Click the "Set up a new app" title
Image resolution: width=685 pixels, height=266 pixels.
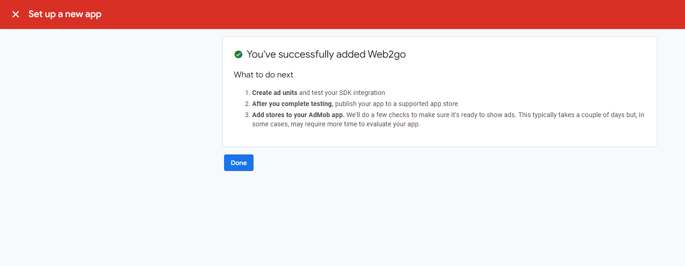click(x=65, y=14)
